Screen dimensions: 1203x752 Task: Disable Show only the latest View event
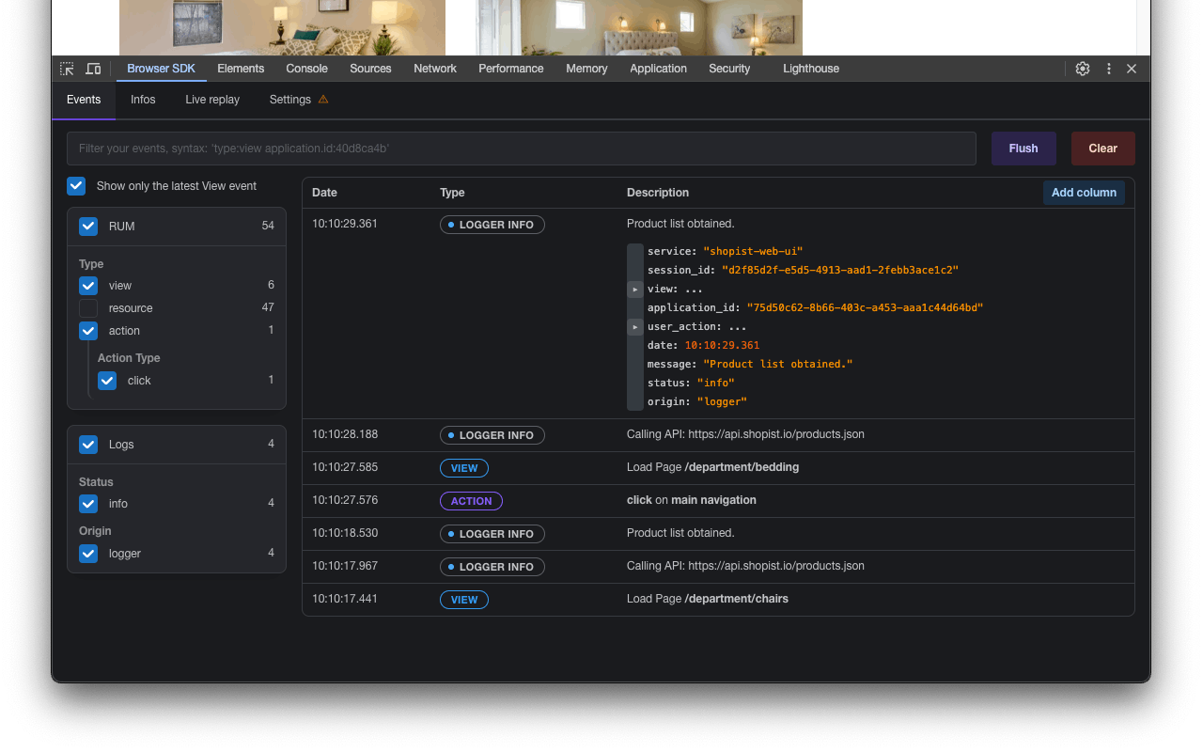click(76, 185)
